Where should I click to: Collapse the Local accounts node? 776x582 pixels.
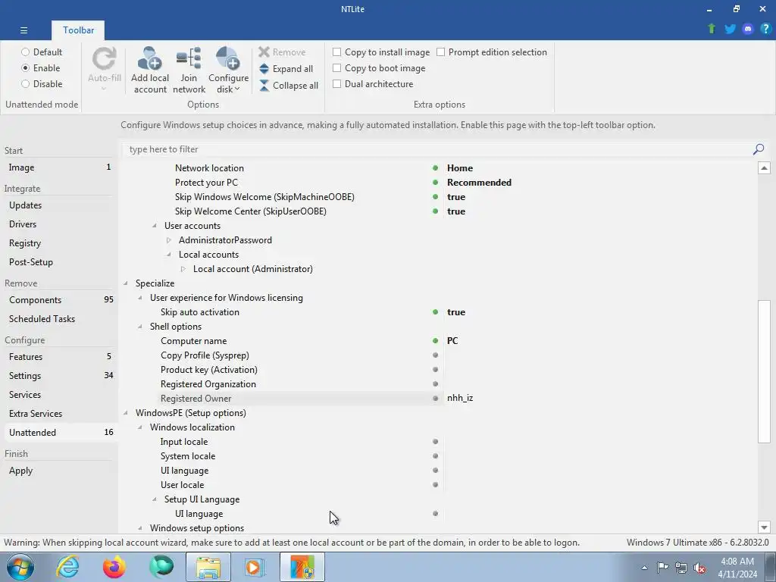pyautogui.click(x=169, y=255)
